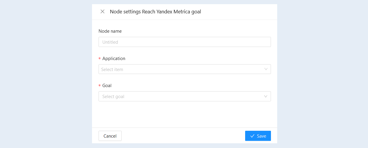Click the Application field label
Image resolution: width=368 pixels, height=148 pixels.
114,59
